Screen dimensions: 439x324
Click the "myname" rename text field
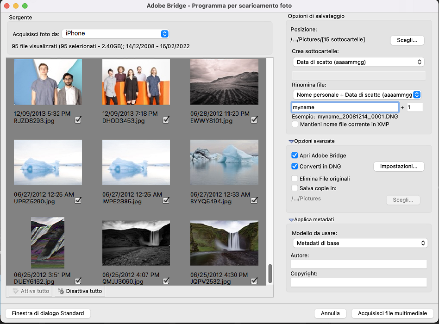tap(345, 107)
